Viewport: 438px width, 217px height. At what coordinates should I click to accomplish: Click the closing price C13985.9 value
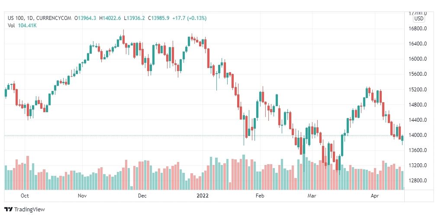159,18
